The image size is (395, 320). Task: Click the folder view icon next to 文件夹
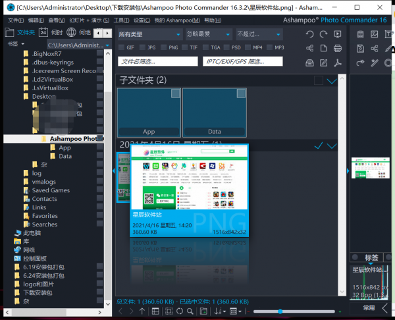point(9,32)
